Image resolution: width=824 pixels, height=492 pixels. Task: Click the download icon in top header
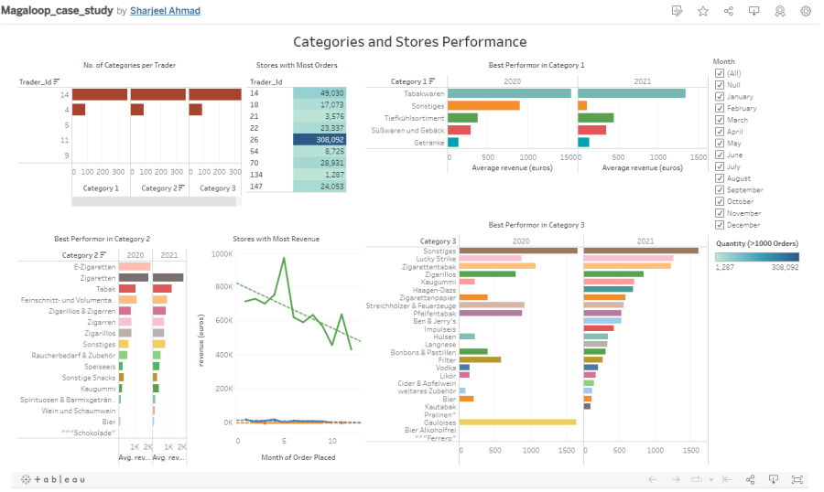(x=754, y=11)
